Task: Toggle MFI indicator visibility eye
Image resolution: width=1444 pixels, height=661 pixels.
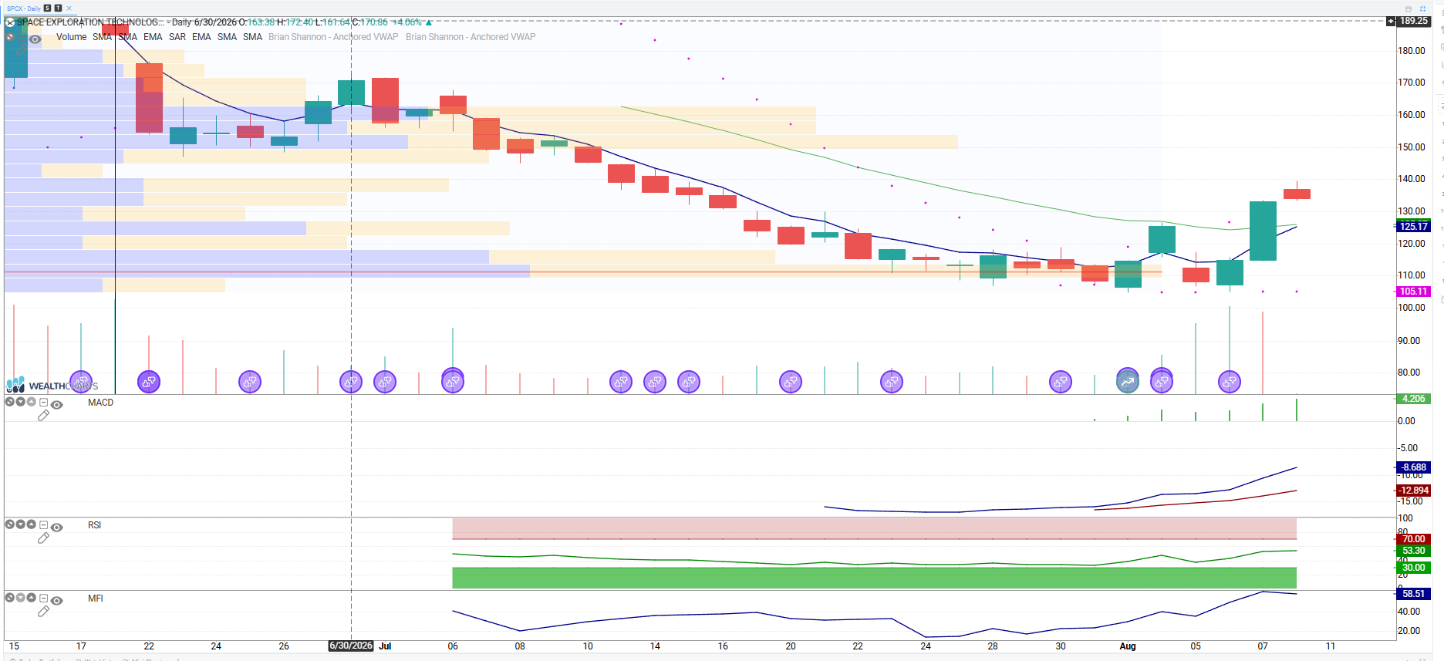Action: pos(57,601)
